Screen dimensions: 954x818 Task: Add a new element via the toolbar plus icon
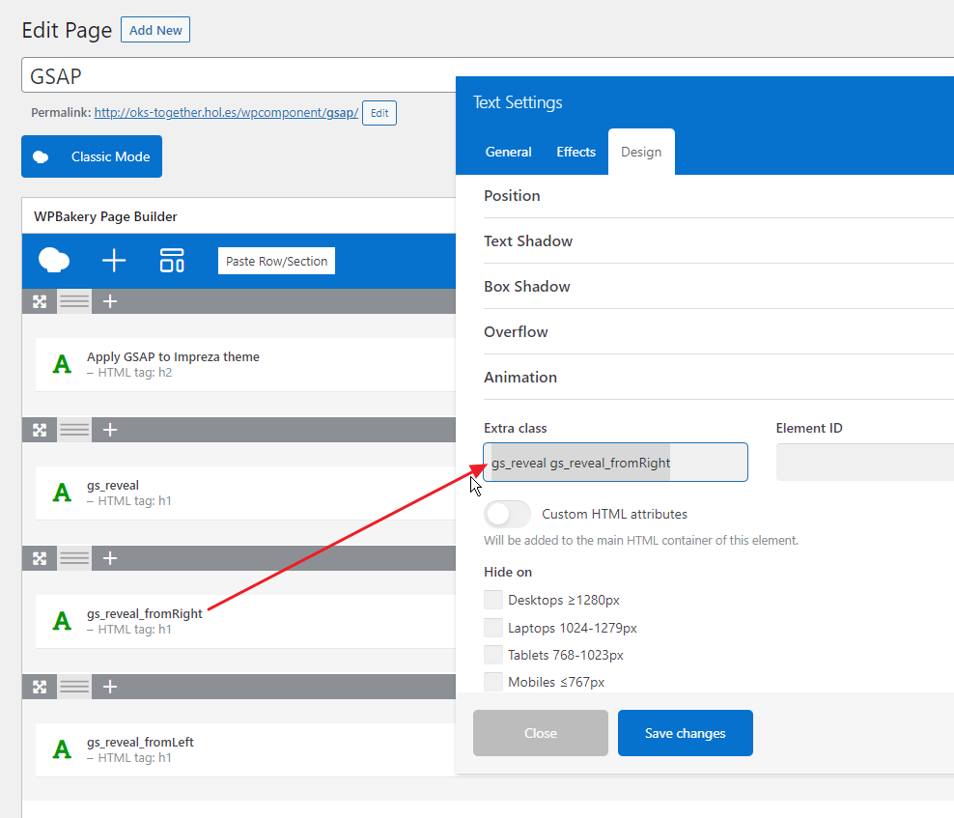[114, 261]
